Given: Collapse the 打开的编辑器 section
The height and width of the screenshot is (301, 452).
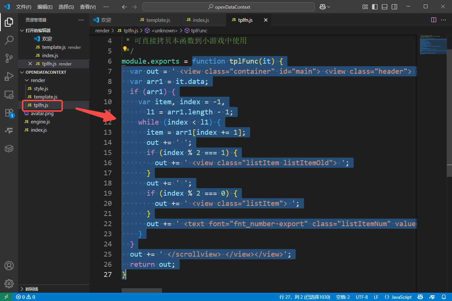Looking at the screenshot, I should [x=38, y=30].
